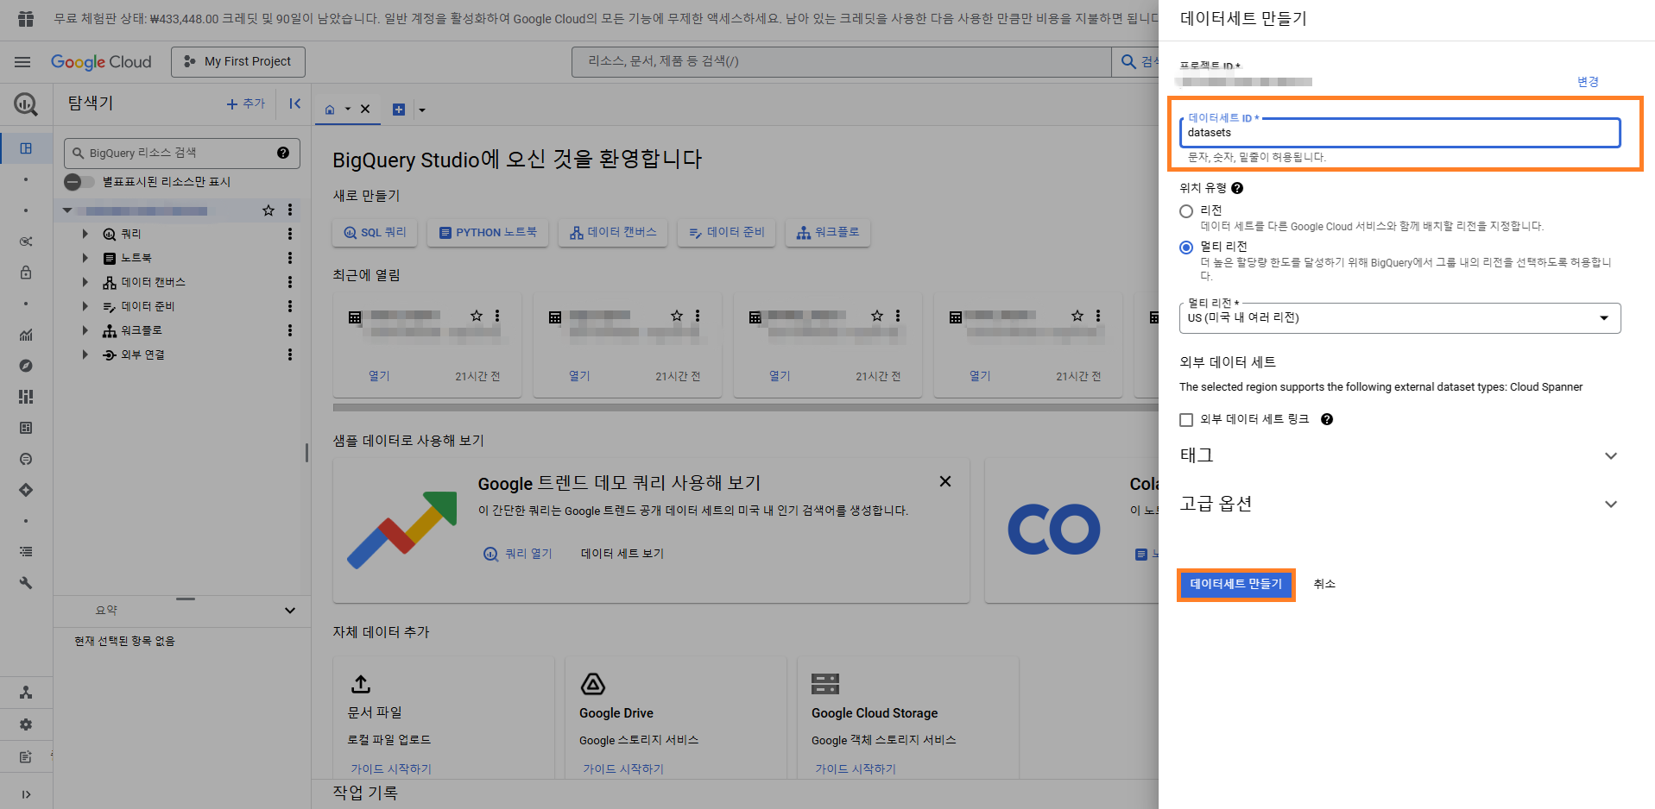Image resolution: width=1655 pixels, height=809 pixels.
Task: Click help icon beside 외부 데이터 세트 링크
Action: pyautogui.click(x=1327, y=419)
